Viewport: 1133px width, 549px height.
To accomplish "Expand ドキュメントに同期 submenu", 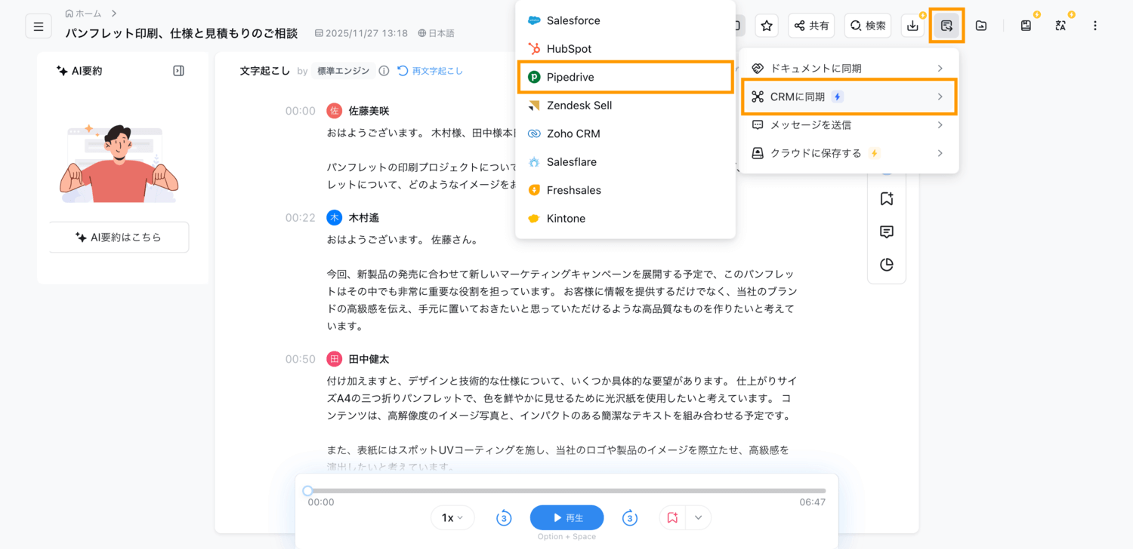I will [x=849, y=68].
